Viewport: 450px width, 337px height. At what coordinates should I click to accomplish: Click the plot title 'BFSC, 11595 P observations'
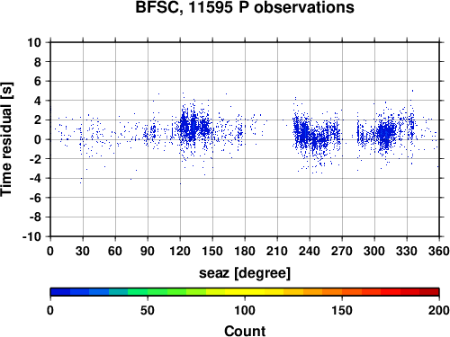coord(245,7)
